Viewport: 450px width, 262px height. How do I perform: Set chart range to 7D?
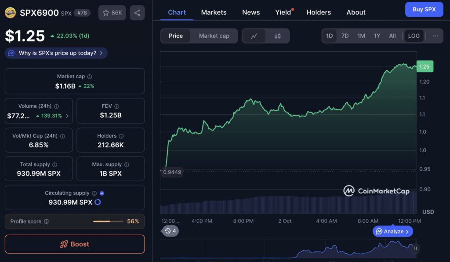pyautogui.click(x=345, y=36)
